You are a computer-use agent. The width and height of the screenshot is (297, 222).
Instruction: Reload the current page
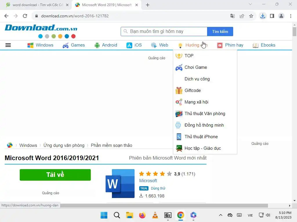click(x=25, y=16)
